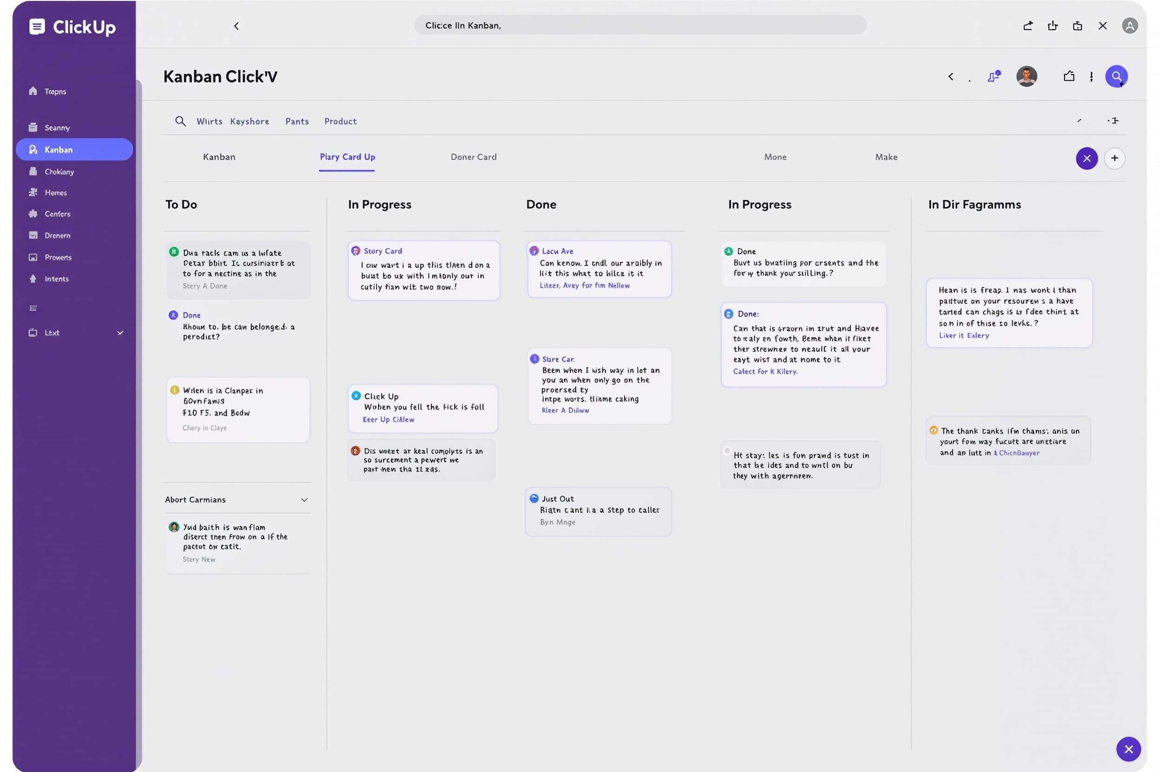Select the Wiırts filter
The width and height of the screenshot is (1159, 772).
(209, 122)
